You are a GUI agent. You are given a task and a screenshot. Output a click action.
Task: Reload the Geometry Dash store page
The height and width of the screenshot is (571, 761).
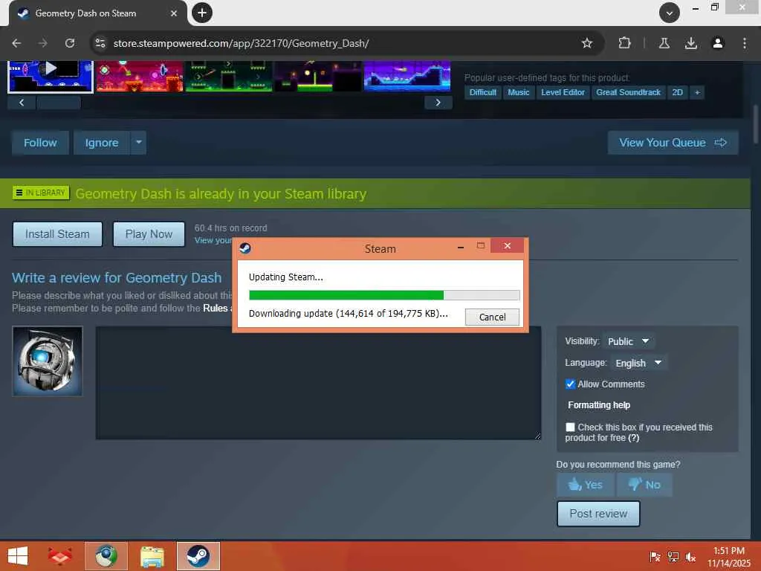click(x=70, y=43)
